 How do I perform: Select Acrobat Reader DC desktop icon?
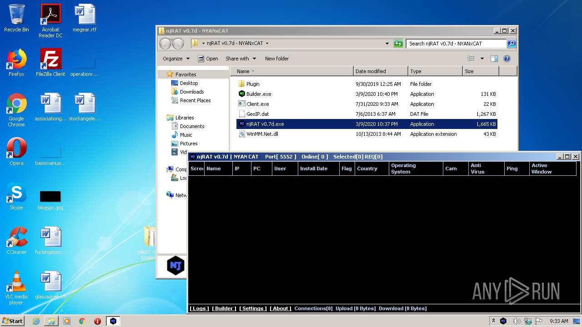point(50,20)
